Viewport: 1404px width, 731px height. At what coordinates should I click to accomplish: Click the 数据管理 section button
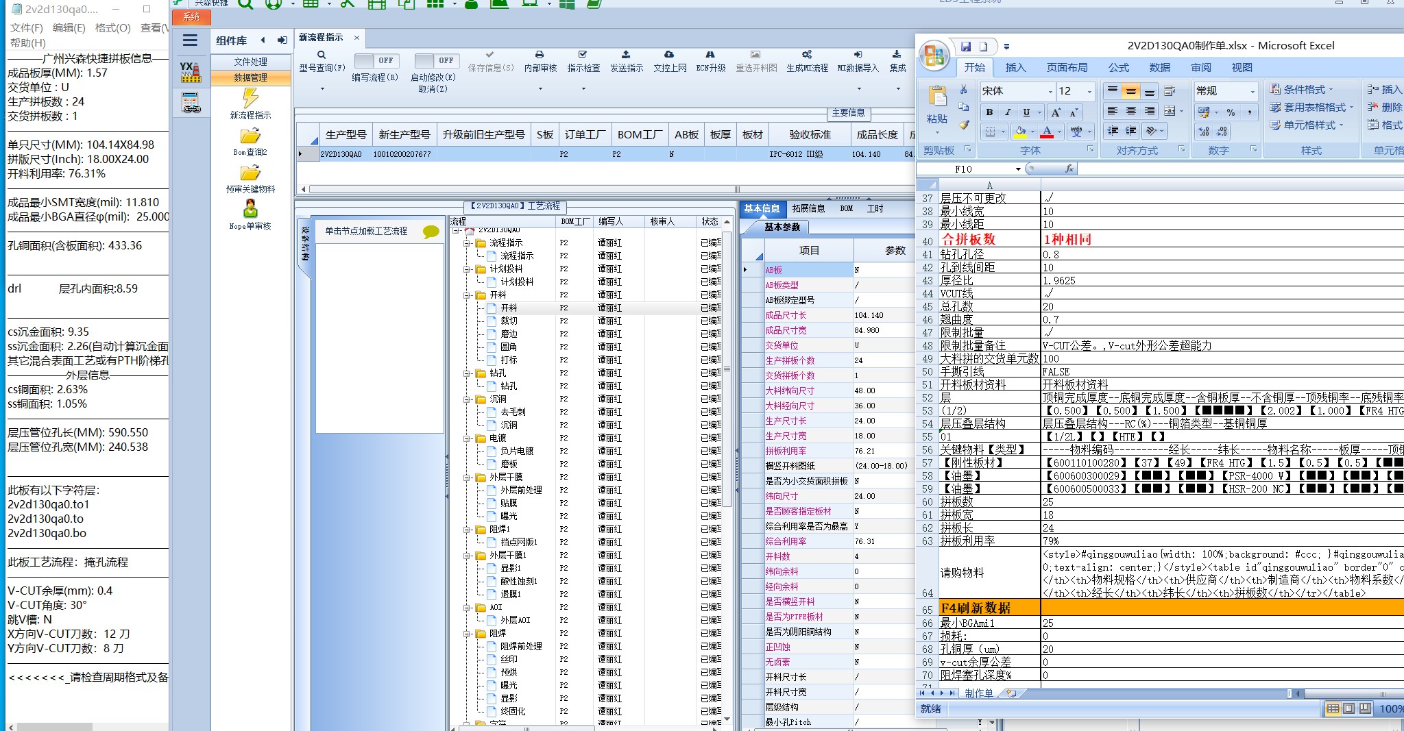pyautogui.click(x=250, y=78)
